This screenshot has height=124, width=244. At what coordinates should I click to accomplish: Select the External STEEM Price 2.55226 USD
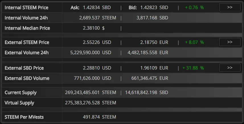[97, 42]
